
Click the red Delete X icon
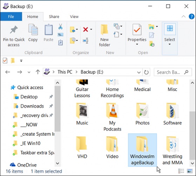(86, 29)
